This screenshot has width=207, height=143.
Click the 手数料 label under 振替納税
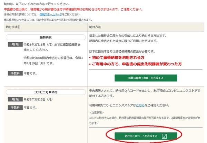pos(15,73)
